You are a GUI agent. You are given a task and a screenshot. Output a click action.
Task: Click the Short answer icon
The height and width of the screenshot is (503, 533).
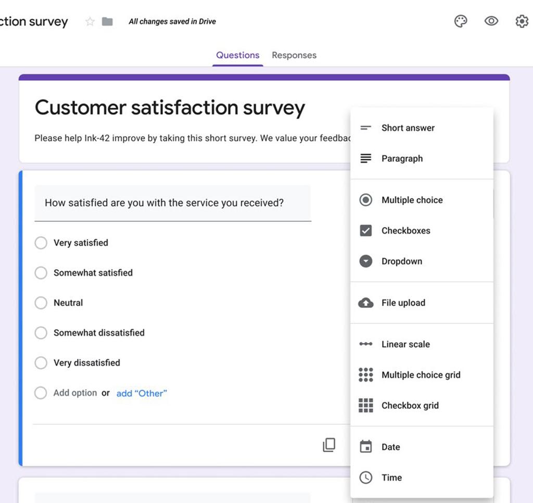pyautogui.click(x=366, y=128)
